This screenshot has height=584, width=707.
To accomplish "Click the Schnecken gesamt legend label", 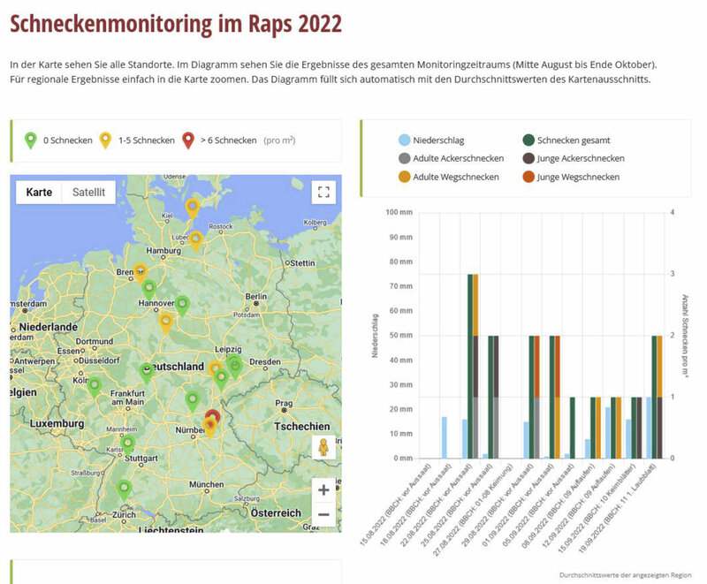I will pyautogui.click(x=574, y=140).
